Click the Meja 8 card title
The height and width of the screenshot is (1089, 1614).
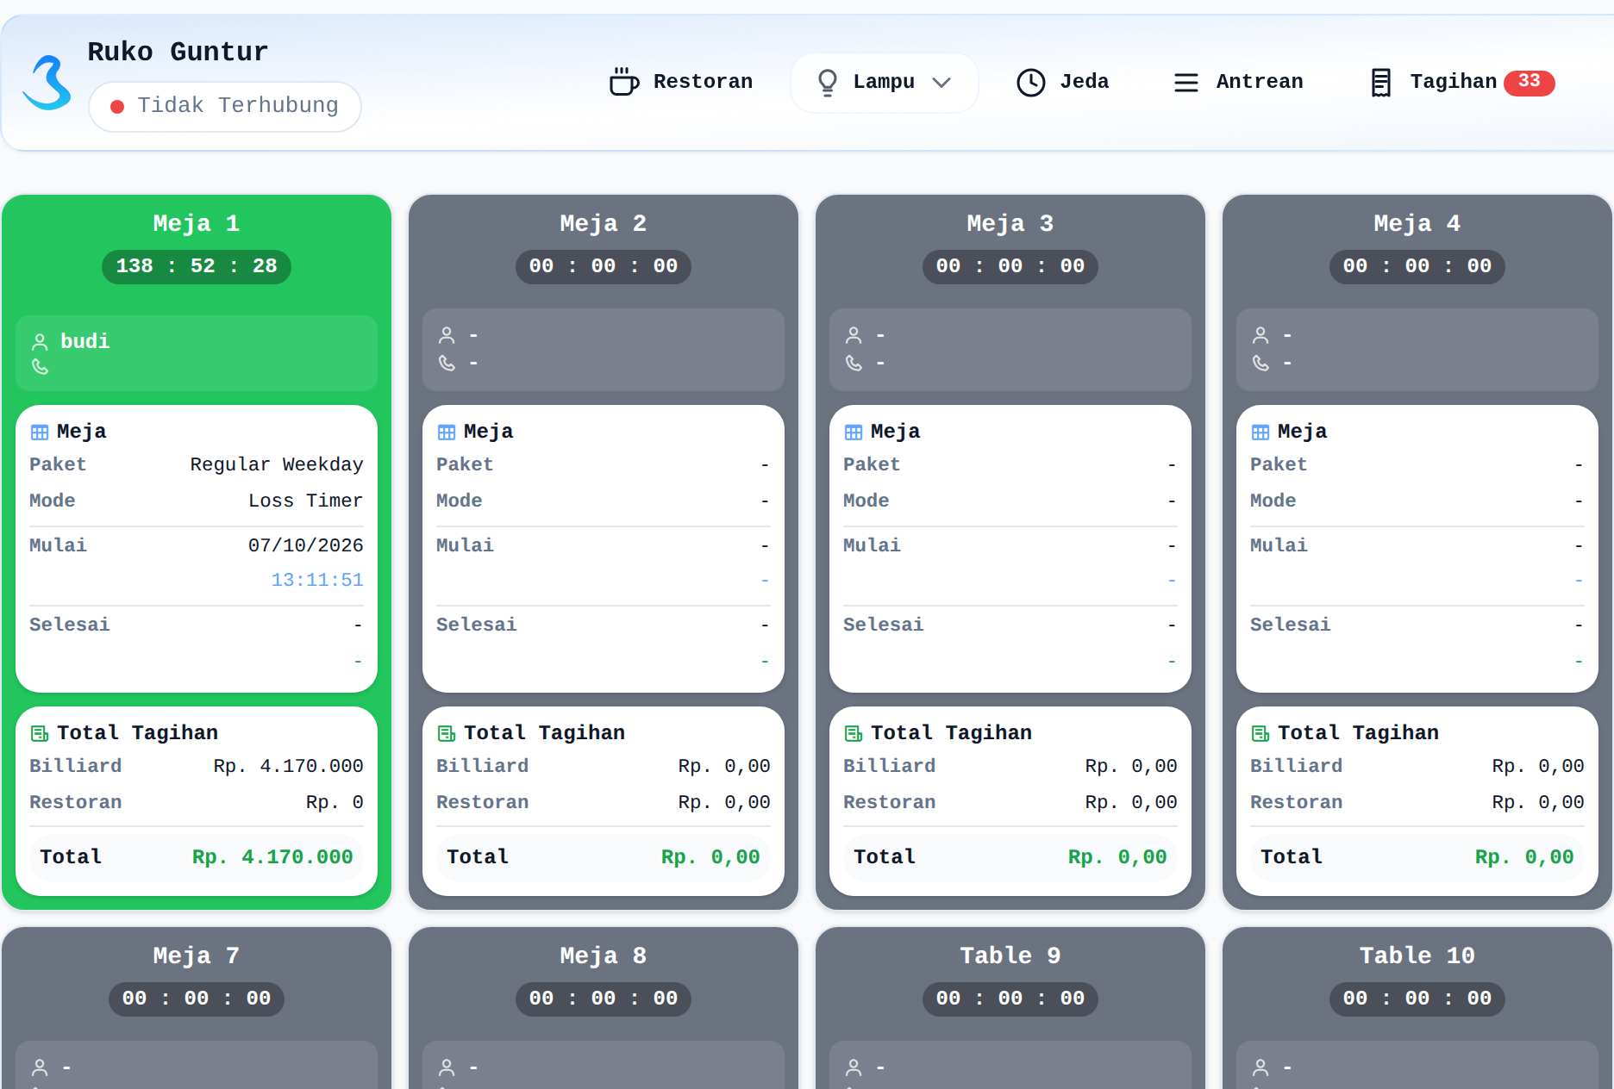(x=604, y=956)
